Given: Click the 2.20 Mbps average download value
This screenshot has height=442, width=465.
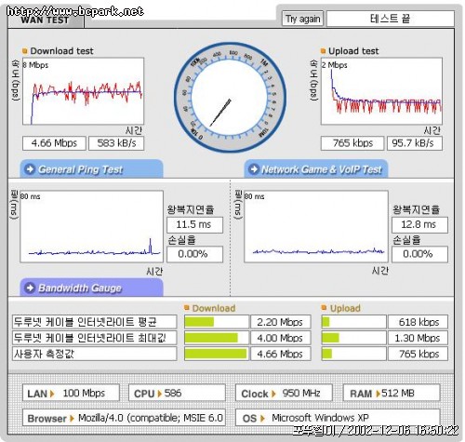Looking at the screenshot, I should point(280,322).
